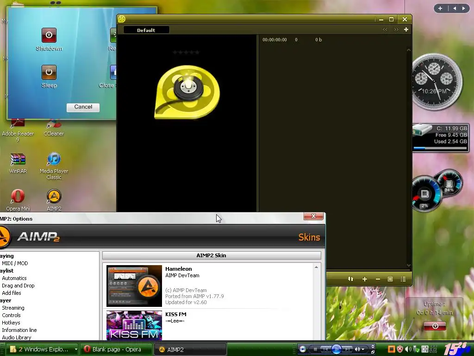474x356 pixels.
Task: Open Add files settings
Action: 12,293
